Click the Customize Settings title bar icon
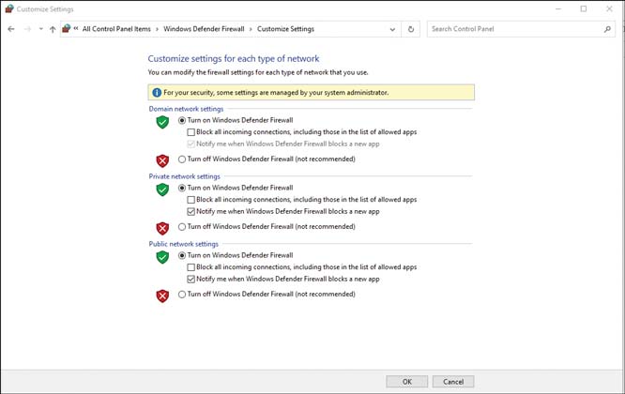625x394 pixels. [x=9, y=8]
